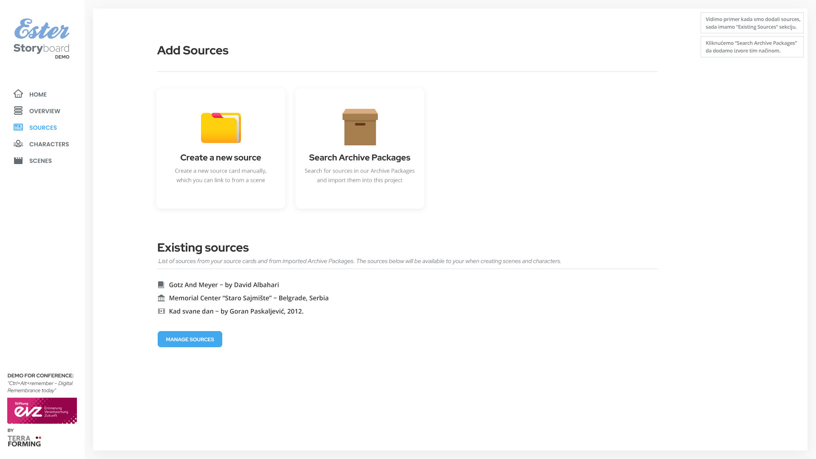Click the Overview stacked-layers icon

18,110
